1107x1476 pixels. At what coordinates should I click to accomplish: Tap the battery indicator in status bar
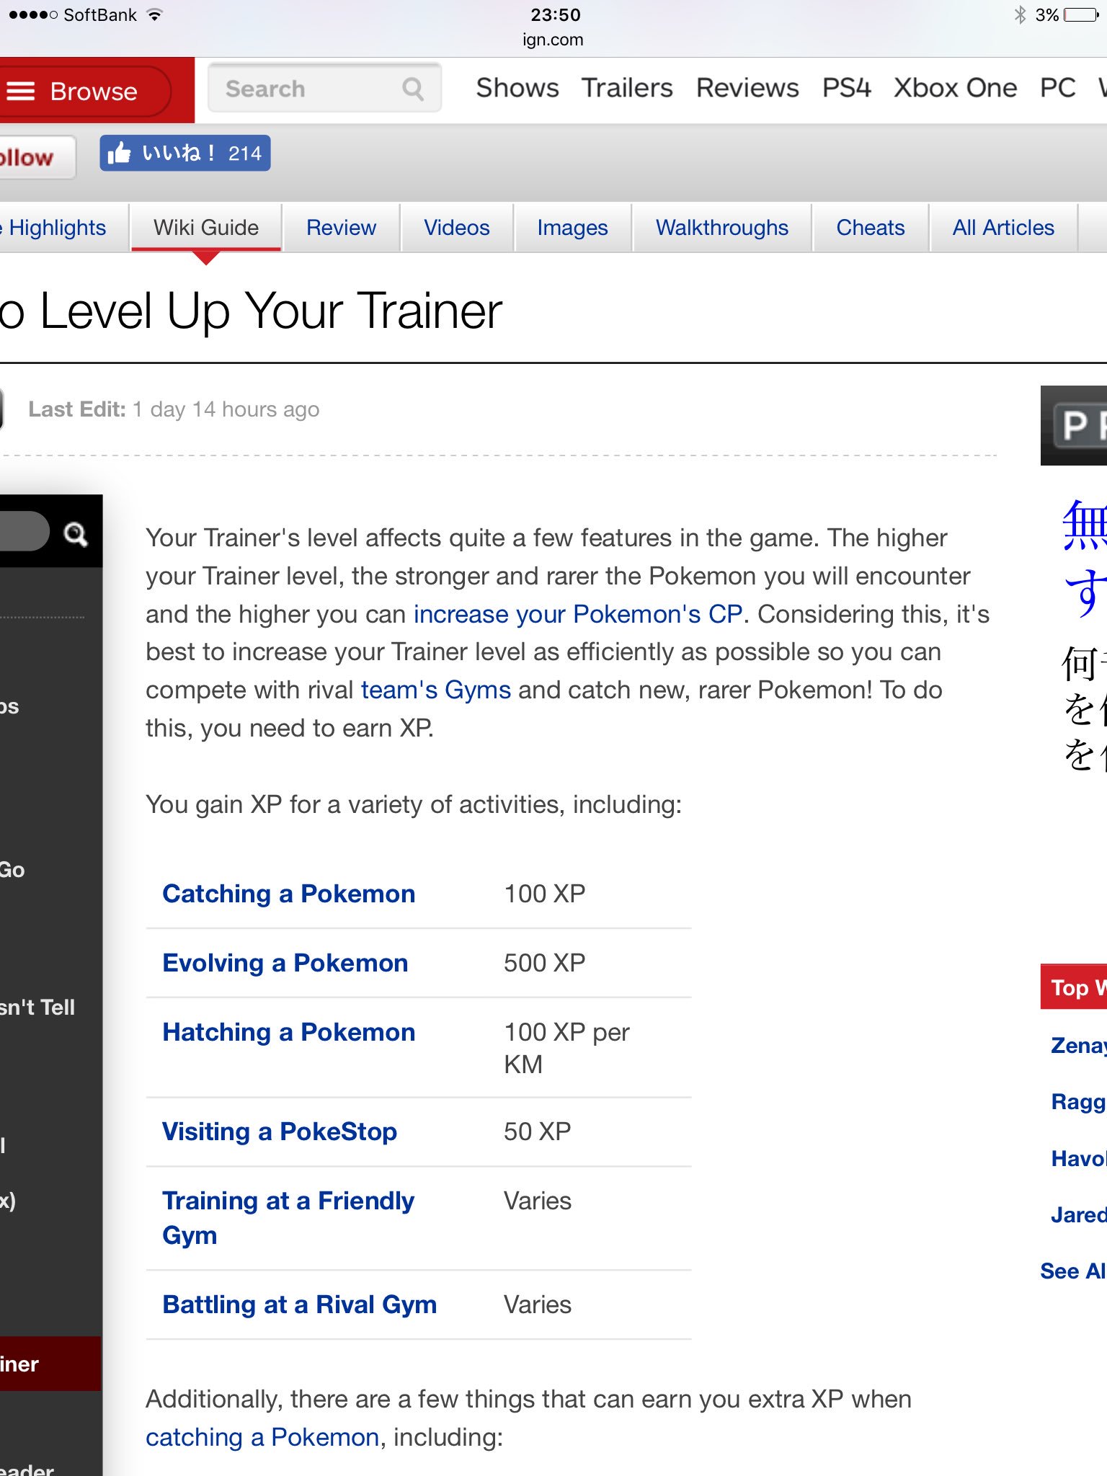1081,14
